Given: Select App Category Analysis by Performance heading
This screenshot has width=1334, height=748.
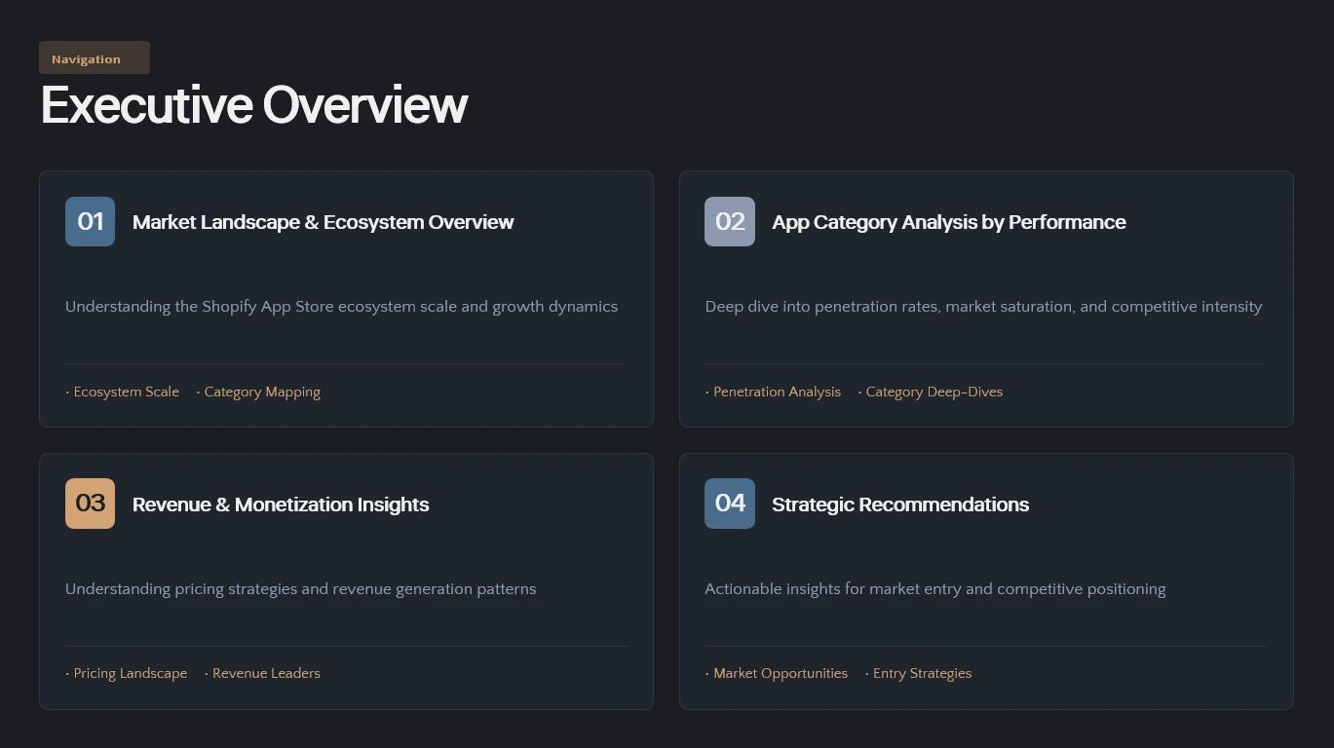Looking at the screenshot, I should 948,222.
